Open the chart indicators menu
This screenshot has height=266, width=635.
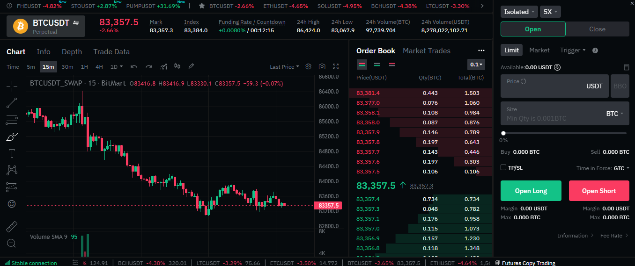[x=163, y=67]
